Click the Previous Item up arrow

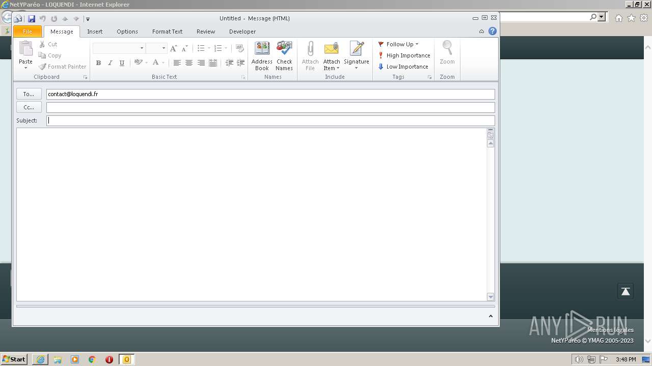click(65, 19)
